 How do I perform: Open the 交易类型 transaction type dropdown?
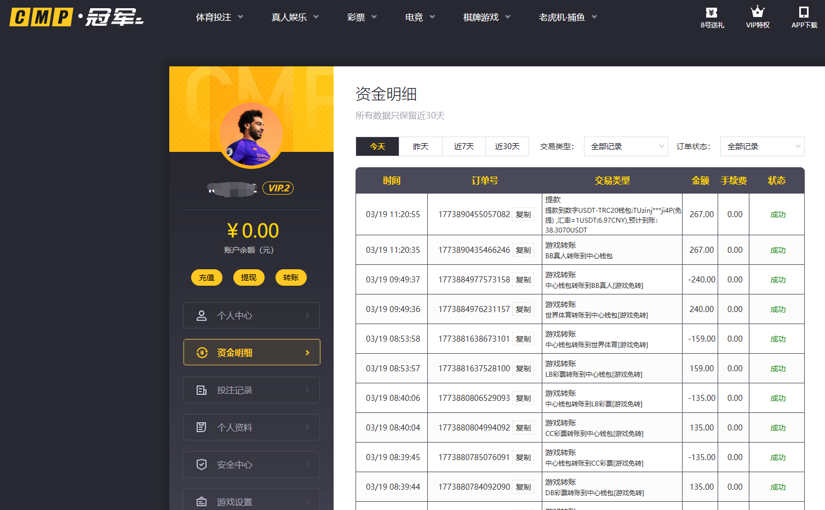[x=625, y=146]
